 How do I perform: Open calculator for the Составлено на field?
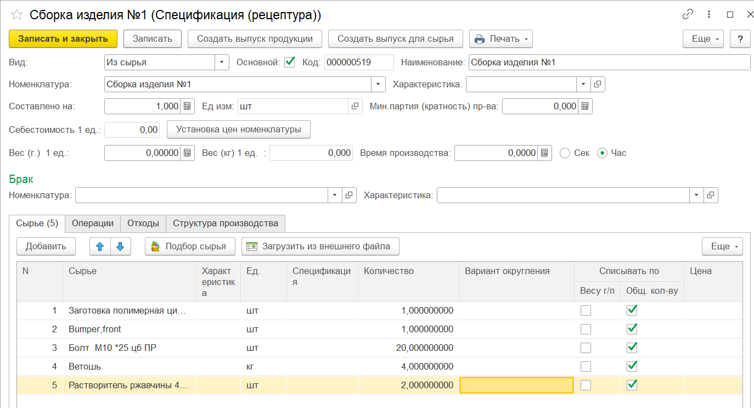pos(188,106)
